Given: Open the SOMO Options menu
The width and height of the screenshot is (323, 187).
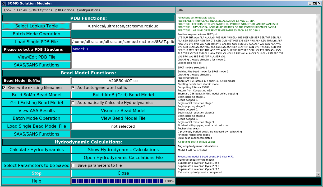Looking at the screenshot, I should [x=41, y=10].
